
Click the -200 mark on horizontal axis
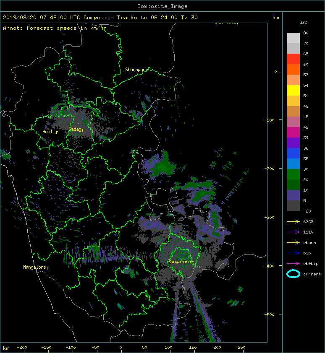(22, 348)
